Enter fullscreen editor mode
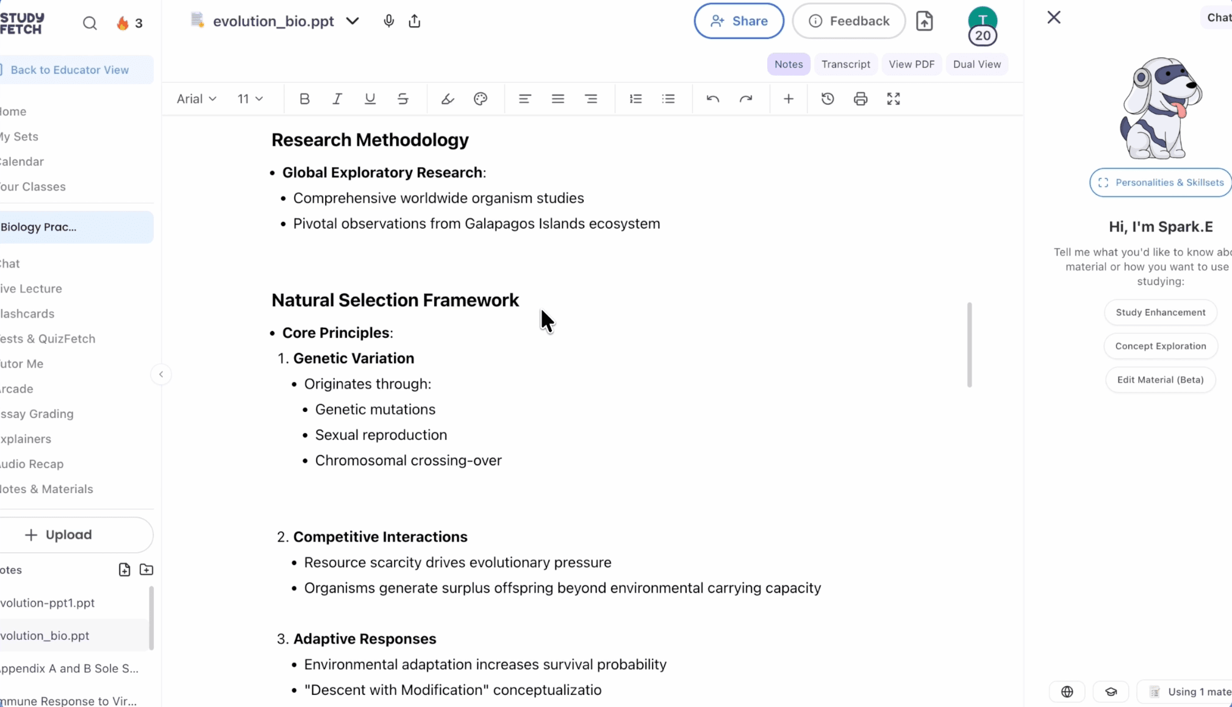This screenshot has height=707, width=1232. pos(894,99)
